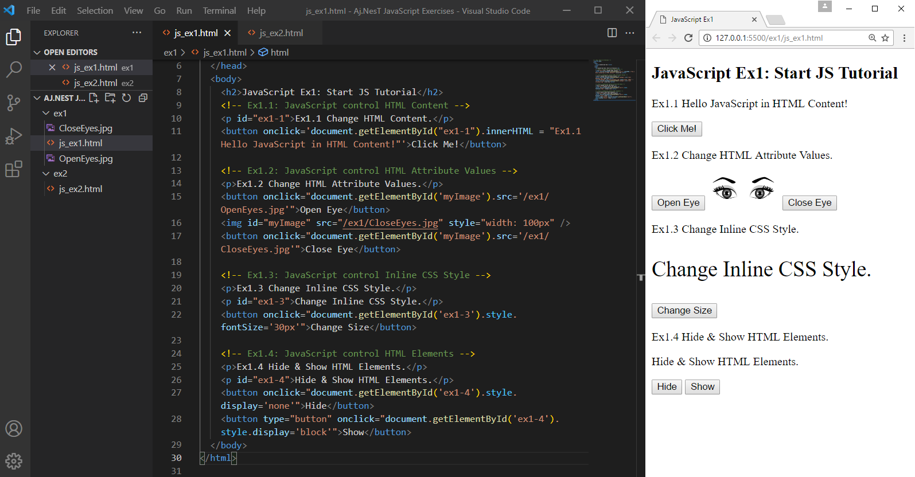Bookmark this page with star icon
This screenshot has width=915, height=477.
point(885,38)
